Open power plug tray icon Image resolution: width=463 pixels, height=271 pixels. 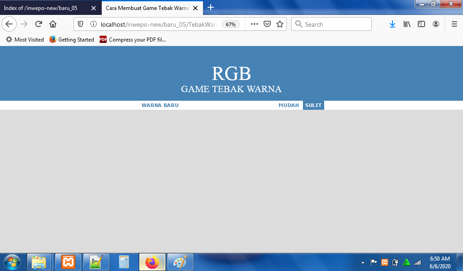(395, 262)
